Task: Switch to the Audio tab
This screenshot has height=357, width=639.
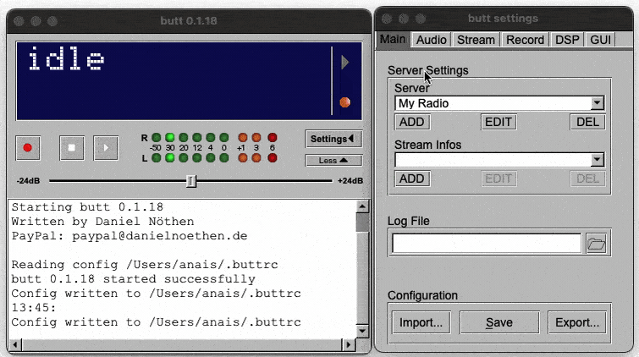Action: 432,39
